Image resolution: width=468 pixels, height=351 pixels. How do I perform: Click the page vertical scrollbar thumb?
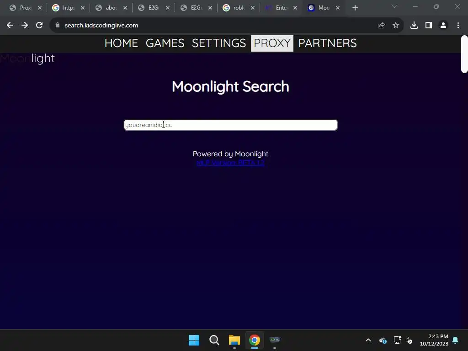pos(464,54)
